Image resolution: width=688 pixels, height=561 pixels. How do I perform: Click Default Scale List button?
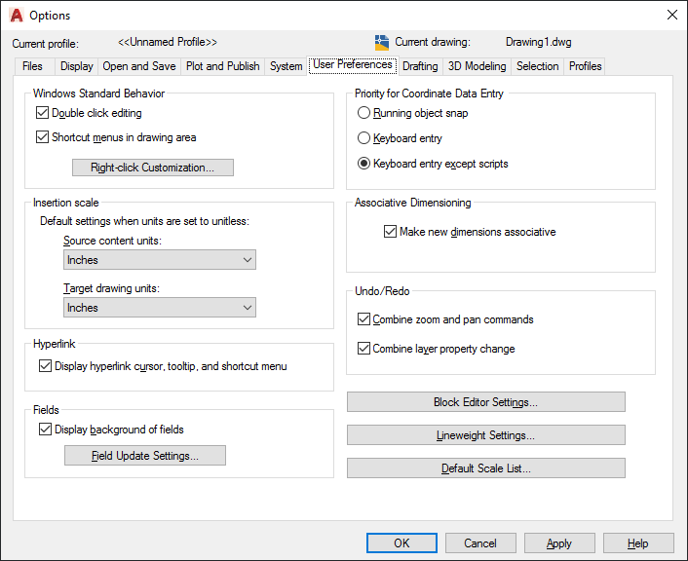[x=485, y=468]
